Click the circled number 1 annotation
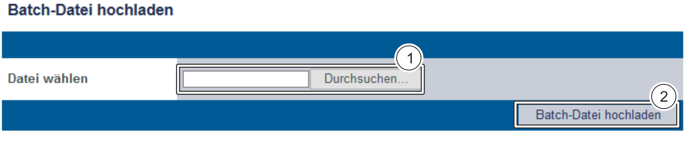Screen dimensions: 687x150 [409, 58]
